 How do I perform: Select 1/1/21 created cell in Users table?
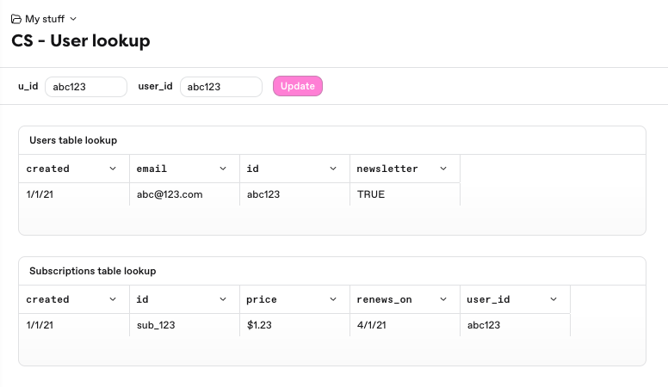(x=74, y=194)
